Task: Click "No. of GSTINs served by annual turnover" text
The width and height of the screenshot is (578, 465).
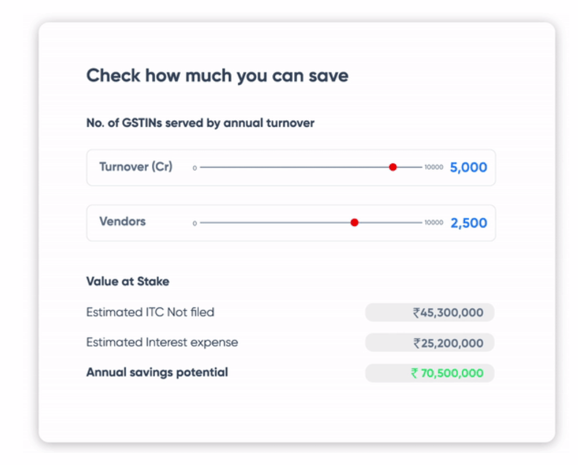Action: click(200, 123)
